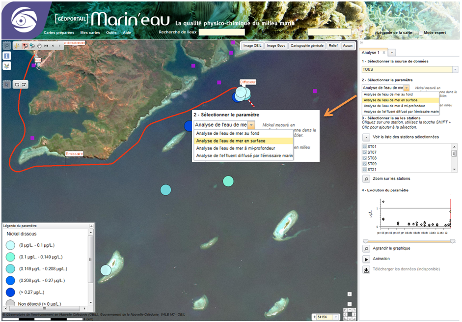
Task: Toggle the ST08 station checkbox
Action: click(364, 158)
